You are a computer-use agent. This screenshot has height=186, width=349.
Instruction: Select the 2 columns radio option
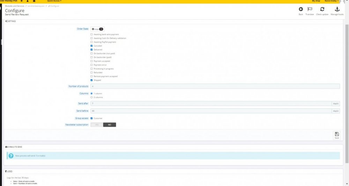tap(91, 97)
